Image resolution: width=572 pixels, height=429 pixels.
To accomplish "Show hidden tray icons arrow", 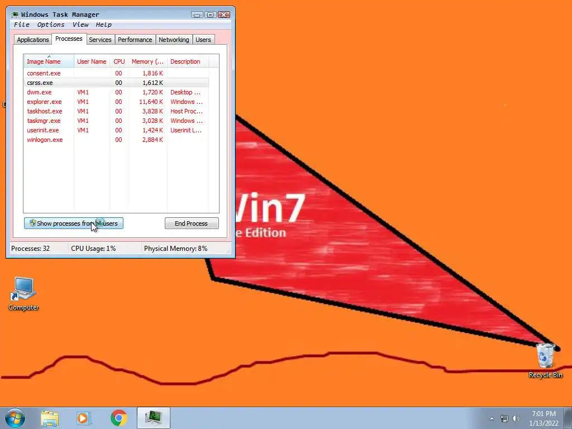I will [492, 418].
